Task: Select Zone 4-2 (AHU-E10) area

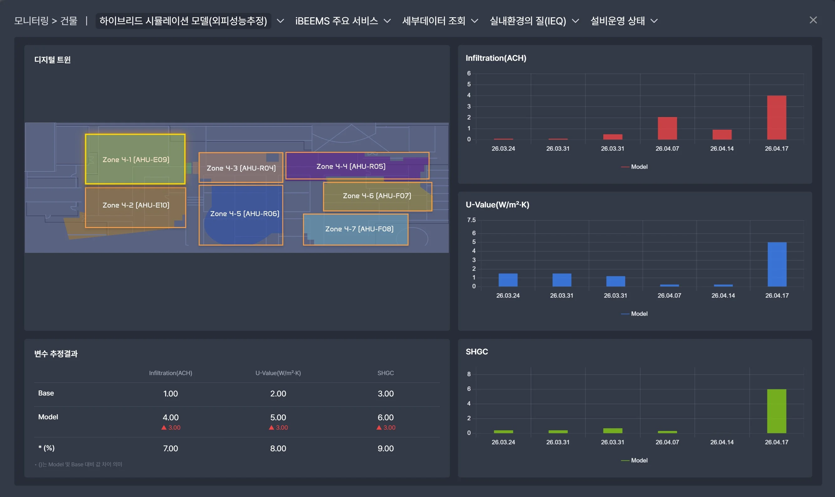Action: (x=135, y=207)
